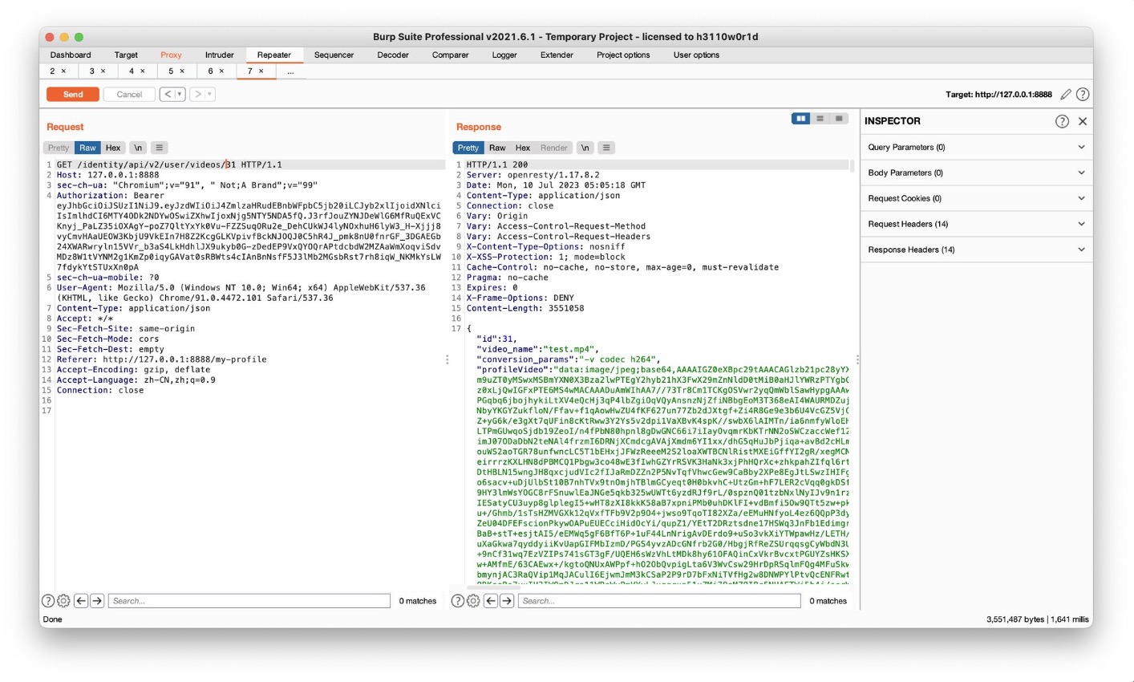Image resolution: width=1134 pixels, height=682 pixels.
Task: Open the Logger tab
Action: pyautogui.click(x=504, y=55)
